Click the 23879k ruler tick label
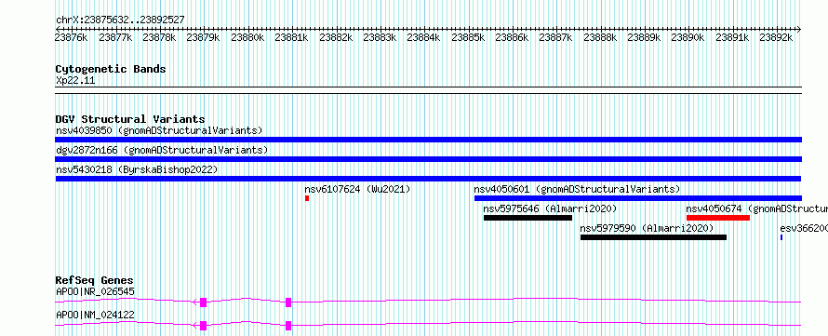The width and height of the screenshot is (828, 336). click(204, 37)
